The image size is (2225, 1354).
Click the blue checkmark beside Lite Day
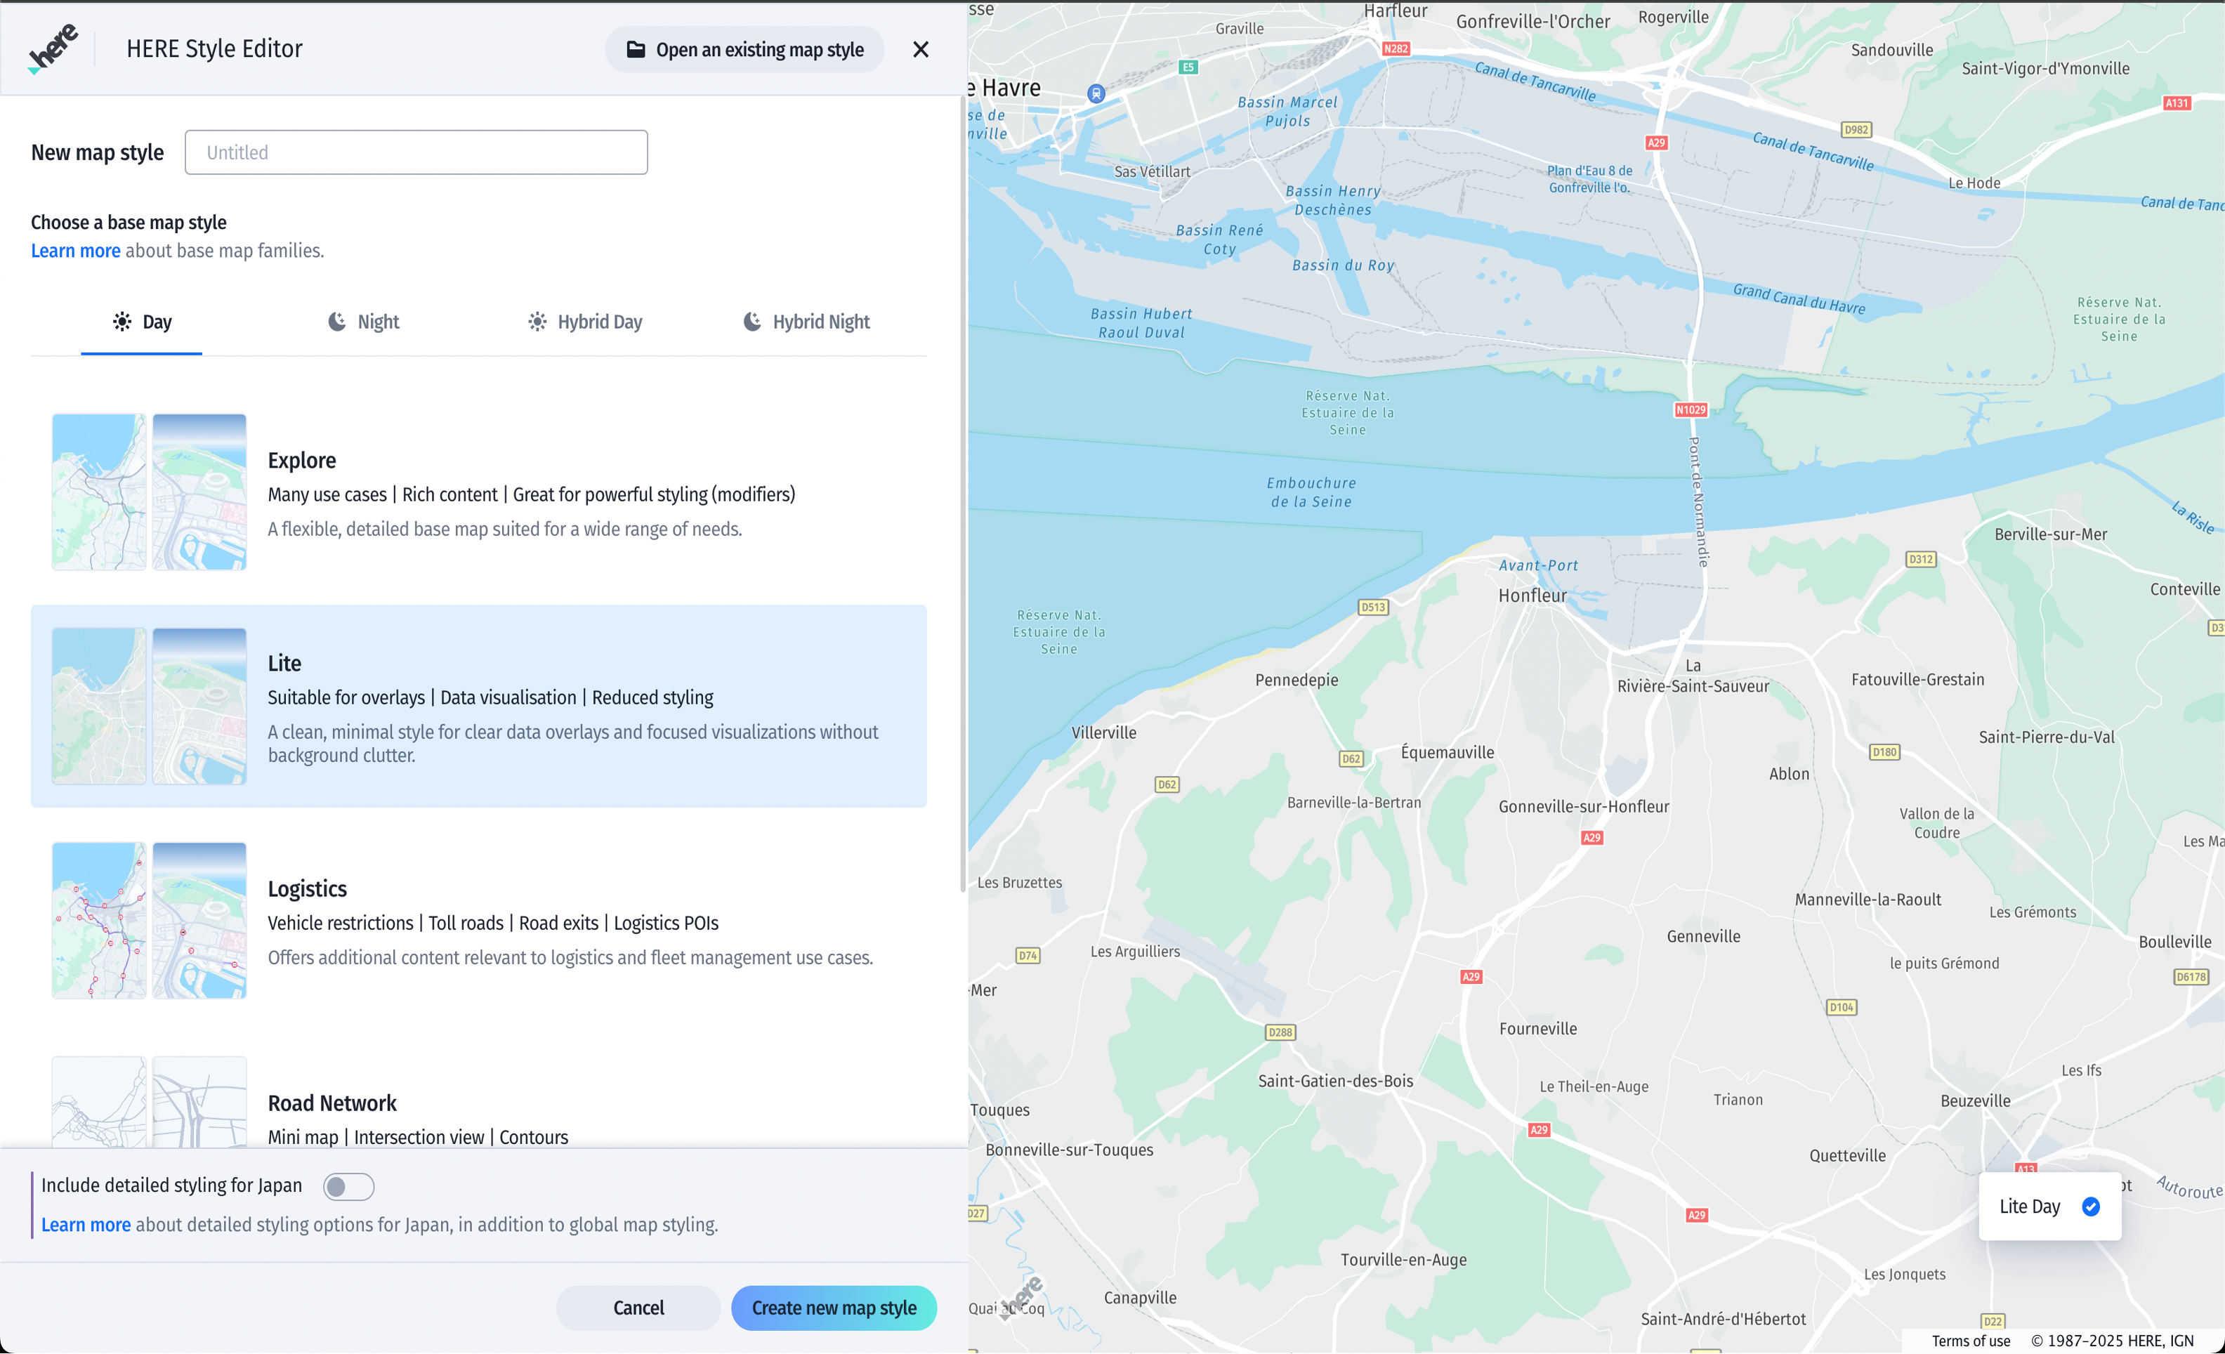click(2090, 1206)
